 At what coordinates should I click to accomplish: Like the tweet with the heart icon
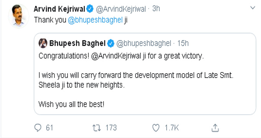click(x=156, y=128)
